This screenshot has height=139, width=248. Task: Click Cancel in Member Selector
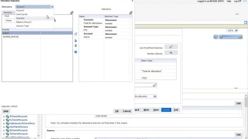click(x=127, y=111)
